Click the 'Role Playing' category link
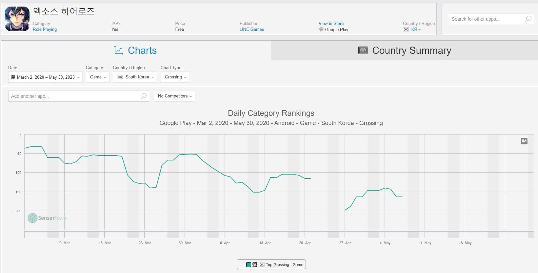The image size is (538, 273). coord(45,30)
